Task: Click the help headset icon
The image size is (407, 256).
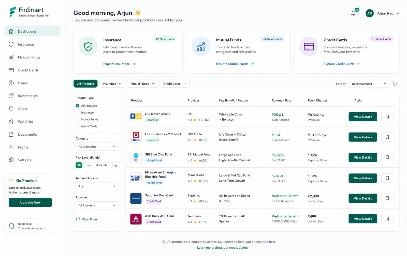Action: point(11,226)
